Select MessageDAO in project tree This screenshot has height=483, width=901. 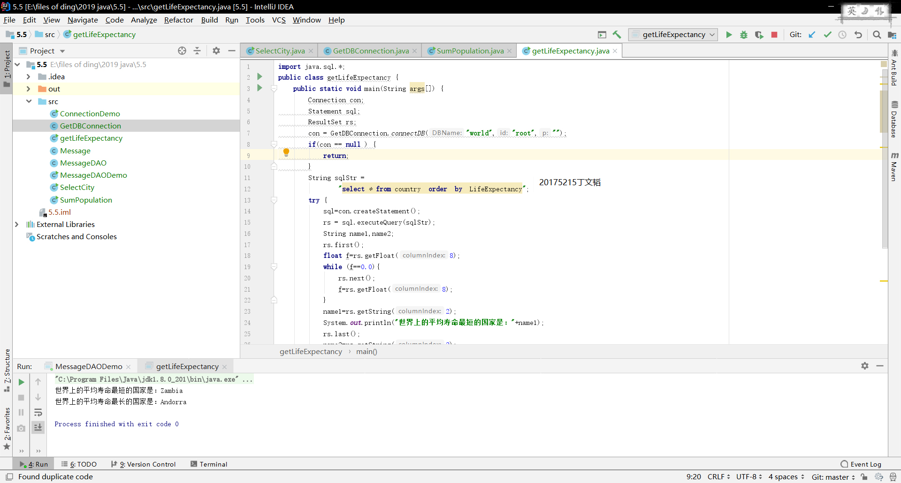(83, 163)
